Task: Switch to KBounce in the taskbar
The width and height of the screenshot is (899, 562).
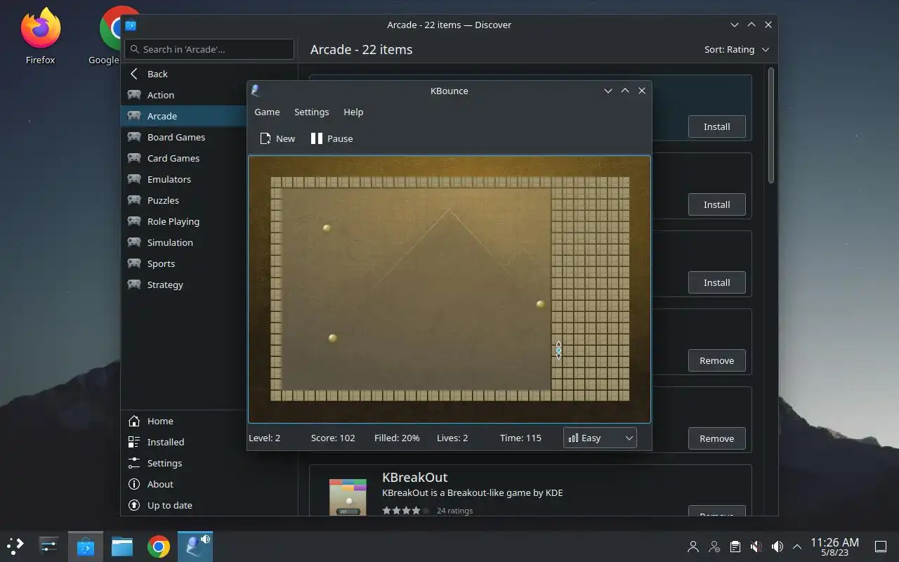Action: point(195,546)
